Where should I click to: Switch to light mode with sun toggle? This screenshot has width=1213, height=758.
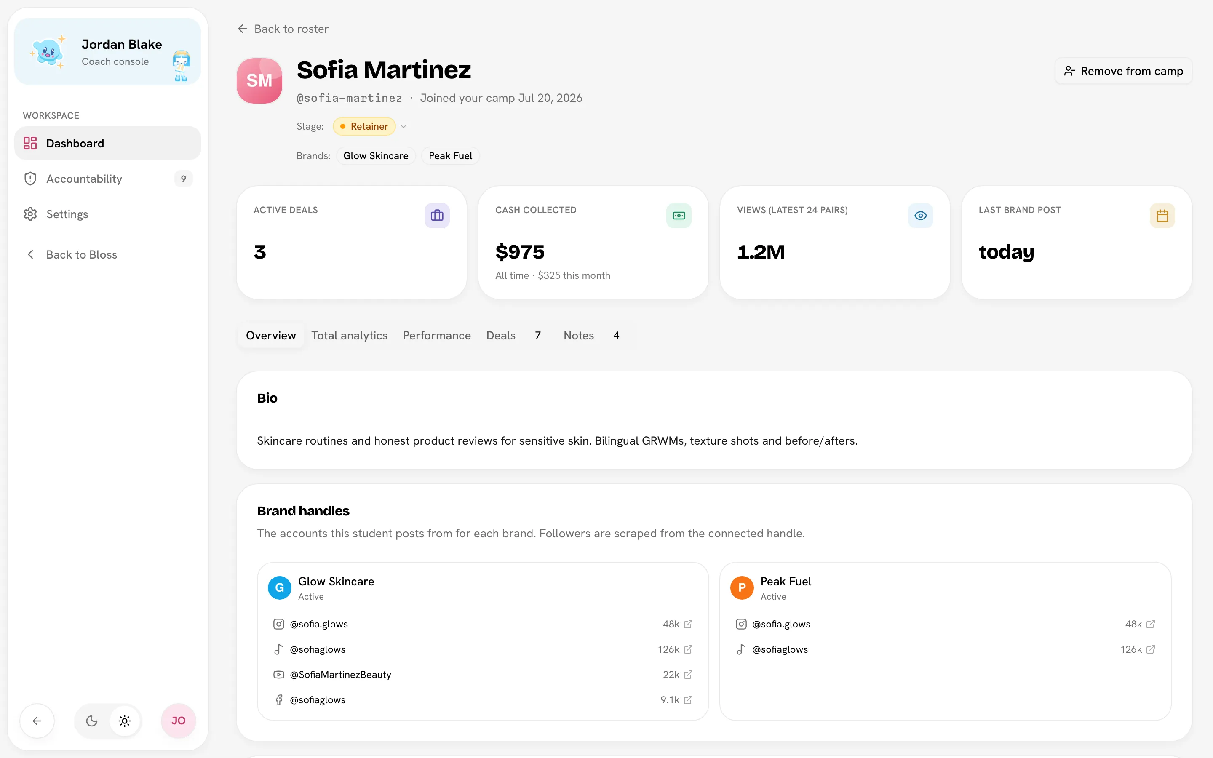point(125,721)
